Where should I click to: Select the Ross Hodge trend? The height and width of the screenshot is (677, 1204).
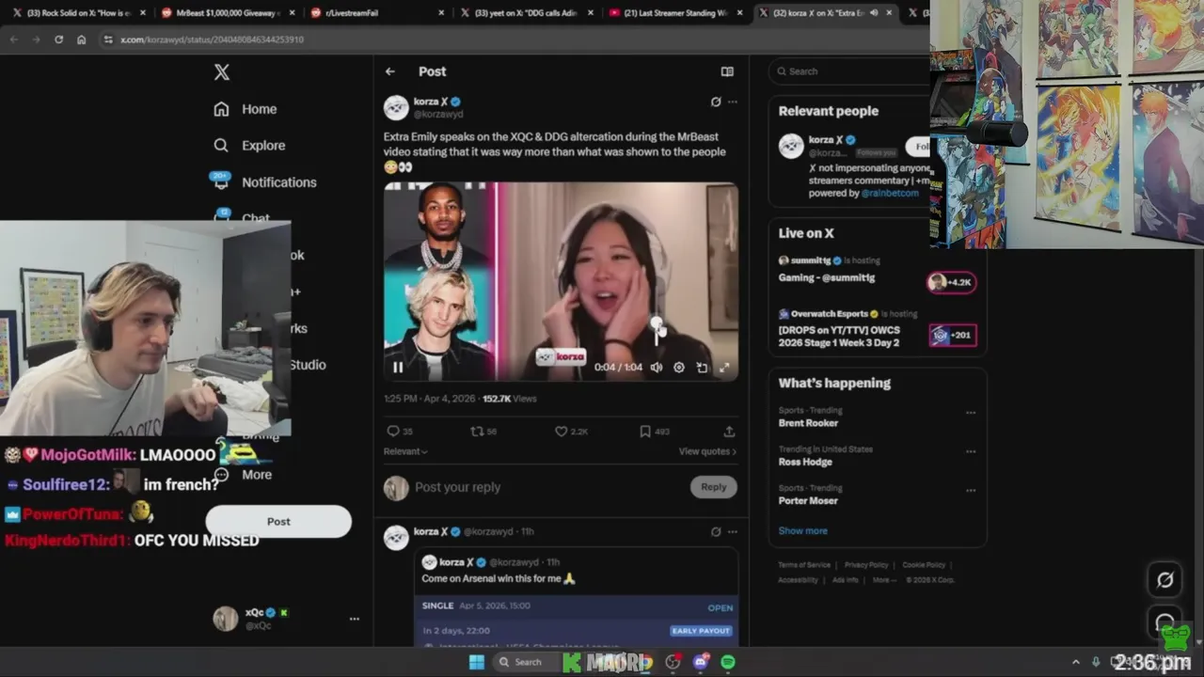(x=805, y=462)
